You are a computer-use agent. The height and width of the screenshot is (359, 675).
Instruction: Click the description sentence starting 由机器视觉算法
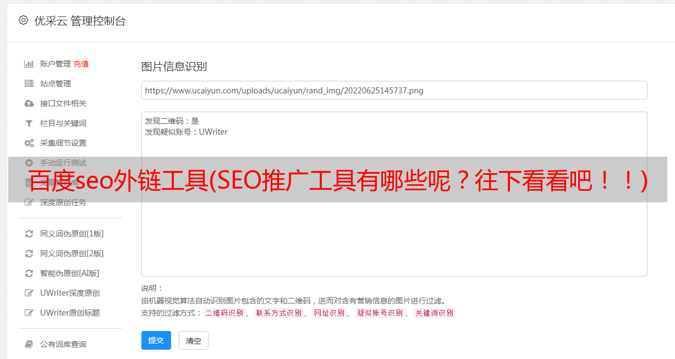(x=293, y=301)
